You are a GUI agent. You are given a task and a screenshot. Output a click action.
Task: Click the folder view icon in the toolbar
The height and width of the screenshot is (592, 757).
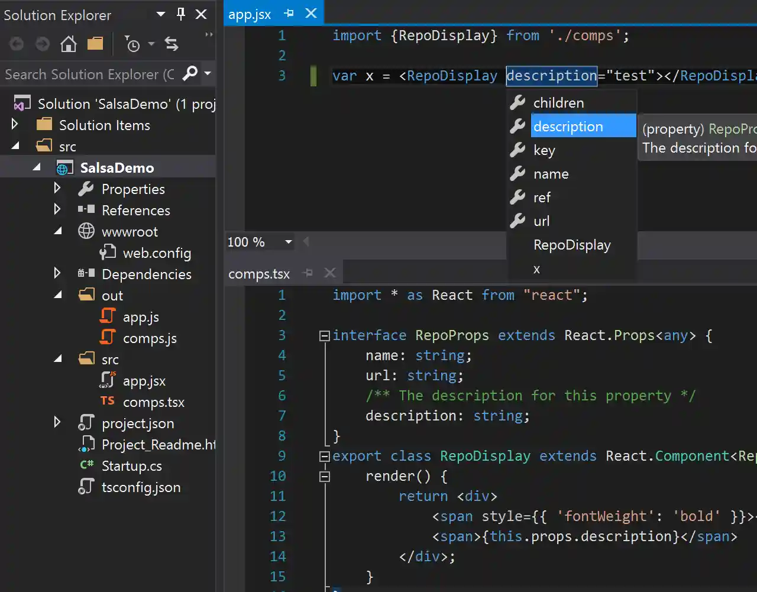point(95,44)
